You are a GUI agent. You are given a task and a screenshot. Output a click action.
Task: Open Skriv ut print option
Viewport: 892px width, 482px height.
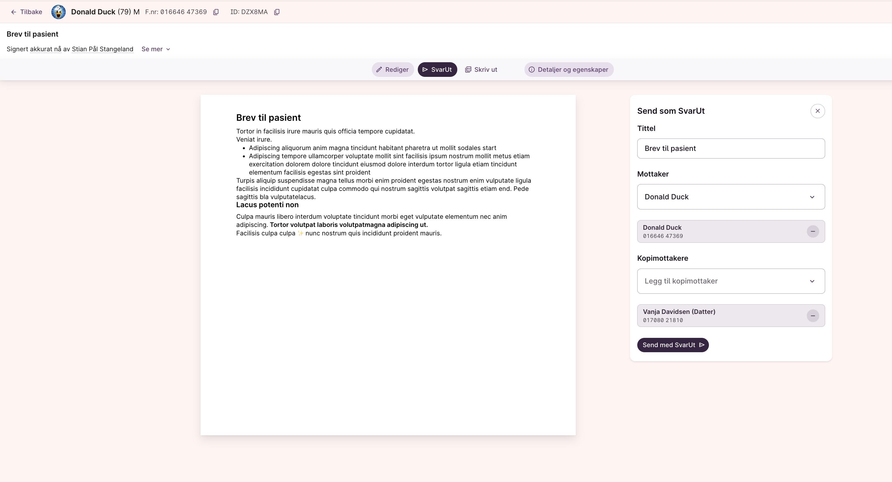point(481,70)
